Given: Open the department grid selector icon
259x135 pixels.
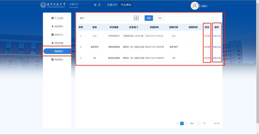Looking at the screenshot, I should click(136, 18).
